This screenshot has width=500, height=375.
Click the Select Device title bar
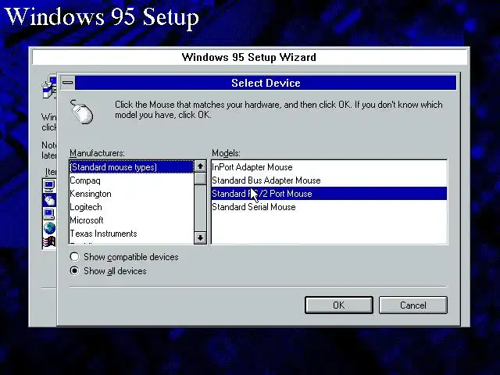pos(266,83)
